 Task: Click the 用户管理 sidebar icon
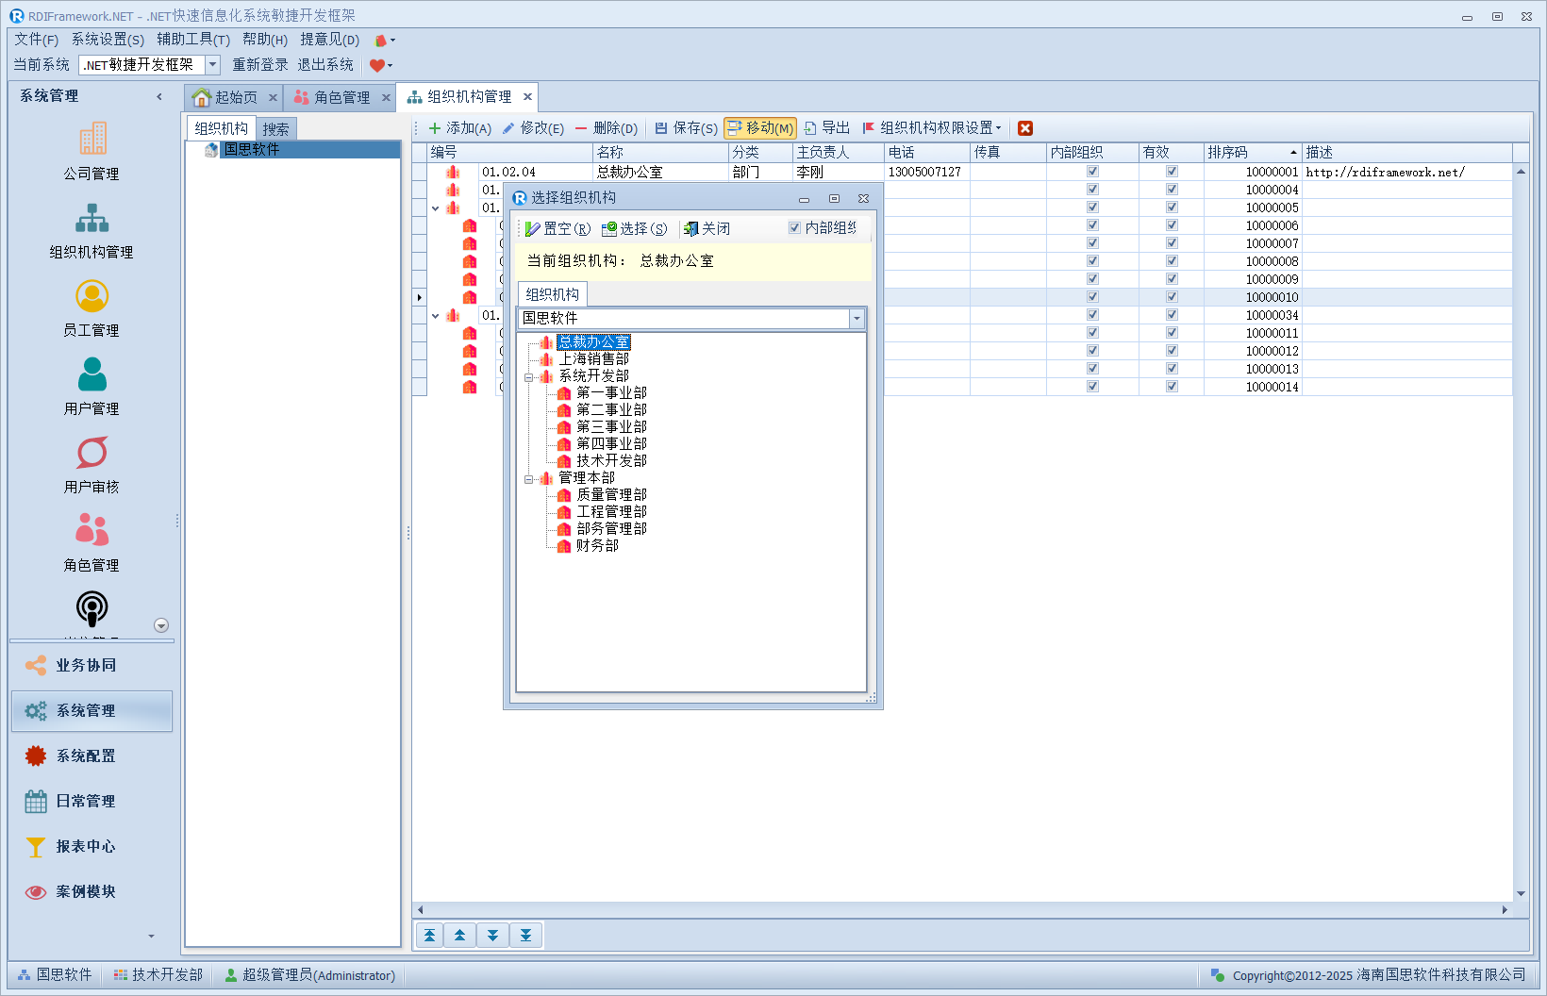(x=91, y=387)
